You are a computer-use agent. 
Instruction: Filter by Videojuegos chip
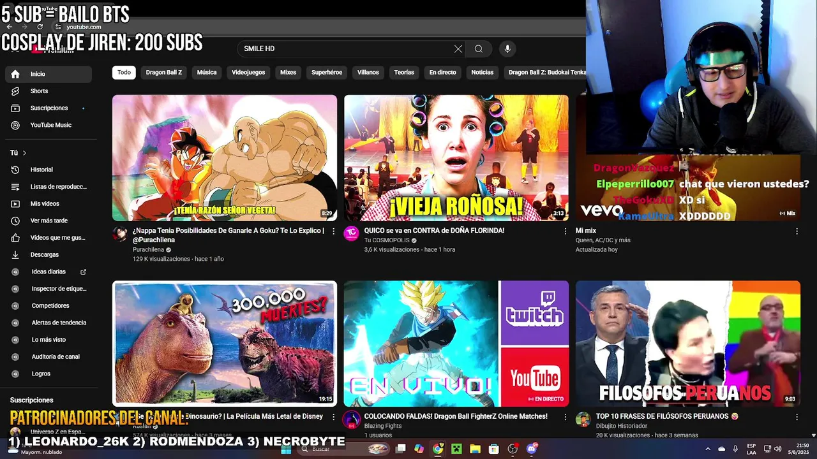(248, 73)
